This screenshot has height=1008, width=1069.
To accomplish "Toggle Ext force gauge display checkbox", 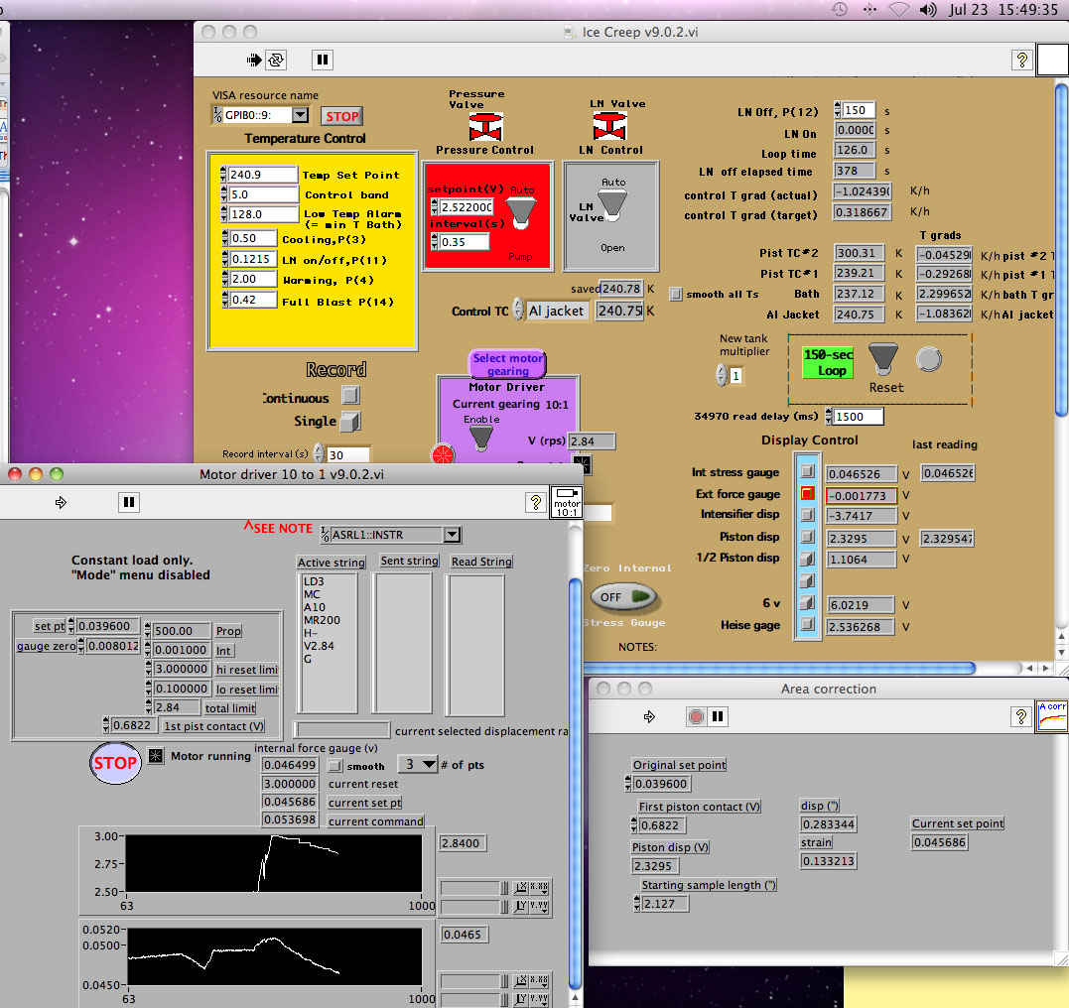I will [x=808, y=494].
